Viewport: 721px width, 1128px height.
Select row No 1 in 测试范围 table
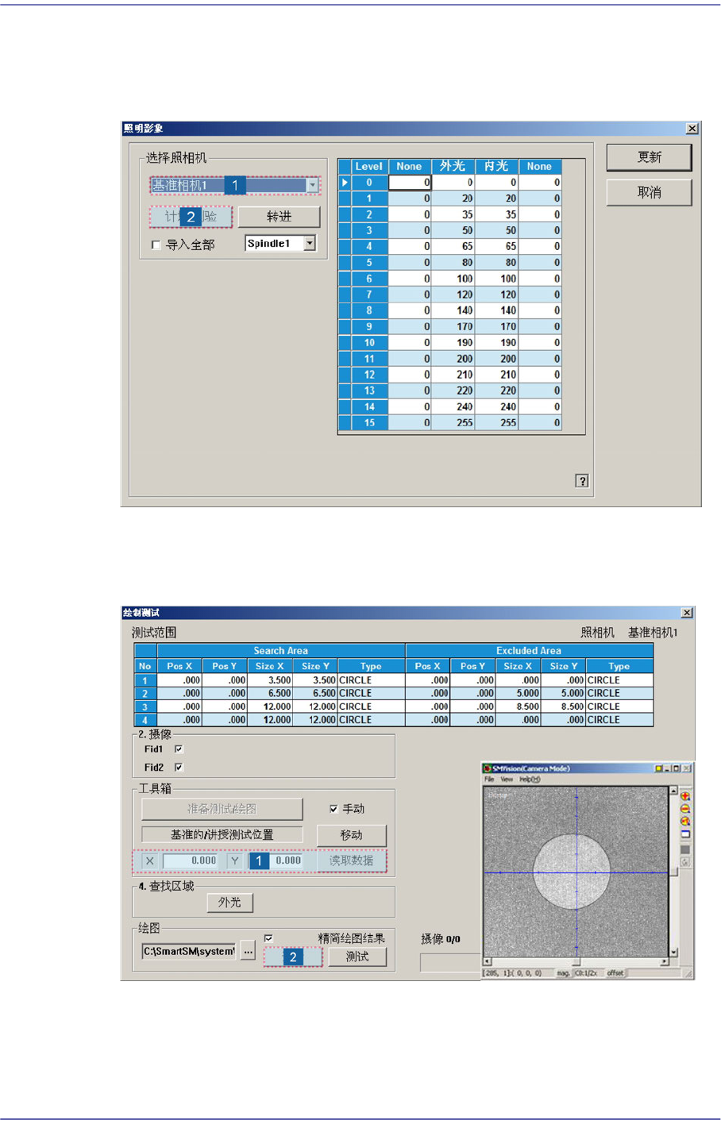pos(145,680)
